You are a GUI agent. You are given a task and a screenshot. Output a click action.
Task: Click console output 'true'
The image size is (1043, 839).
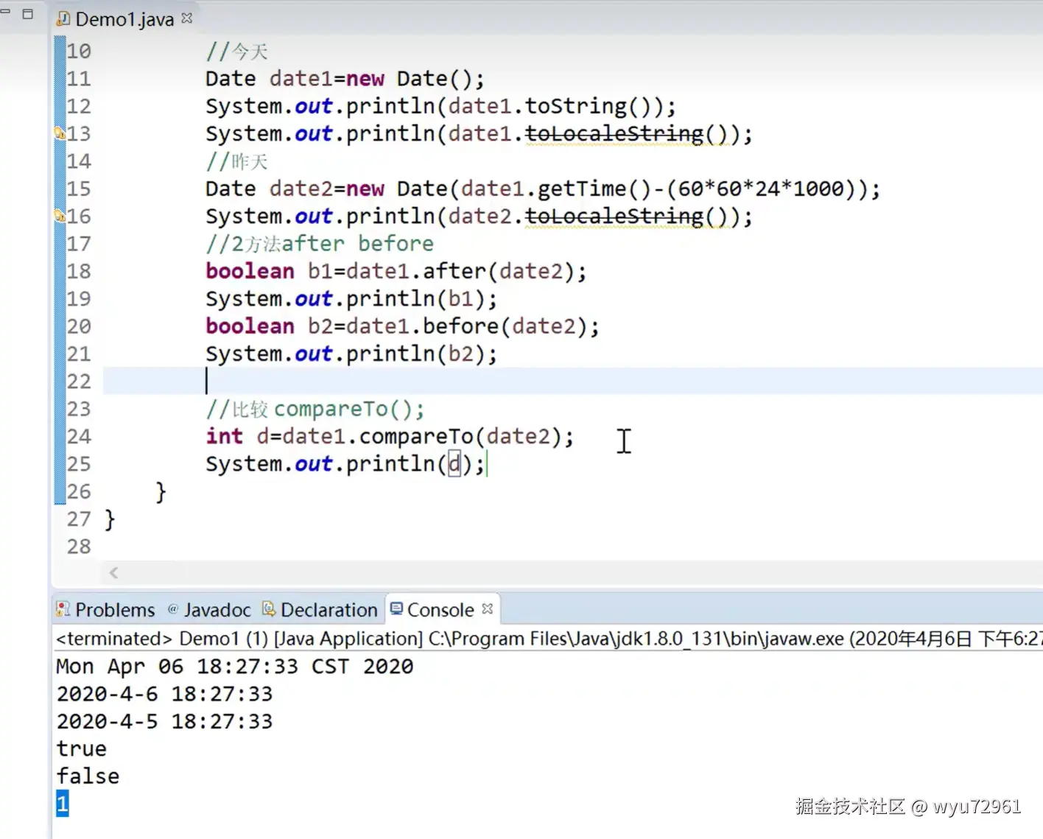(x=81, y=749)
